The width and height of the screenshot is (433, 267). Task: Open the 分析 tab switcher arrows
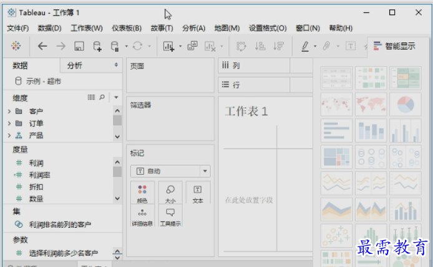(x=116, y=65)
